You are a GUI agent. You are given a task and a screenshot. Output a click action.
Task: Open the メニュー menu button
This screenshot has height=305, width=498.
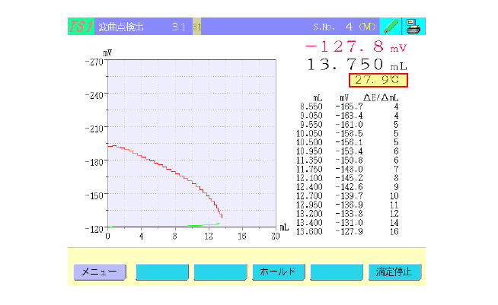[99, 272]
